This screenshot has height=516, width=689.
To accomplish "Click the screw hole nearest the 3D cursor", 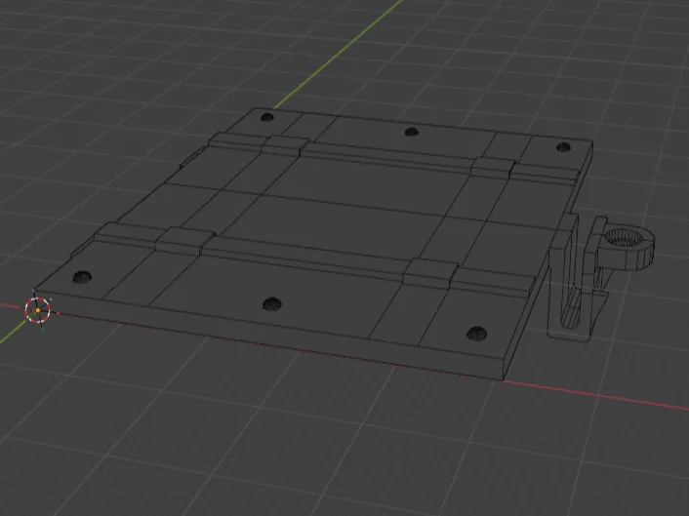I will pyautogui.click(x=82, y=277).
